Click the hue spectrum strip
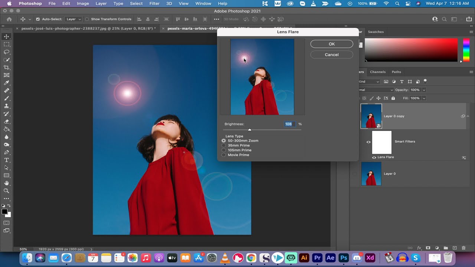 [x=466, y=49]
